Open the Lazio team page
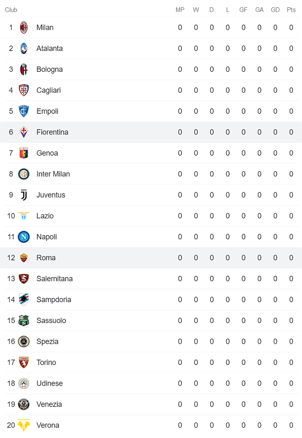 (45, 216)
